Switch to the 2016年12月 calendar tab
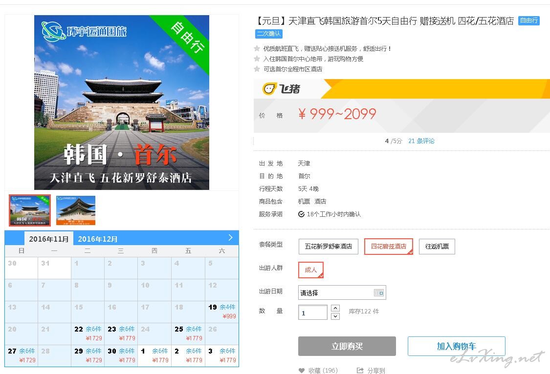 point(97,239)
